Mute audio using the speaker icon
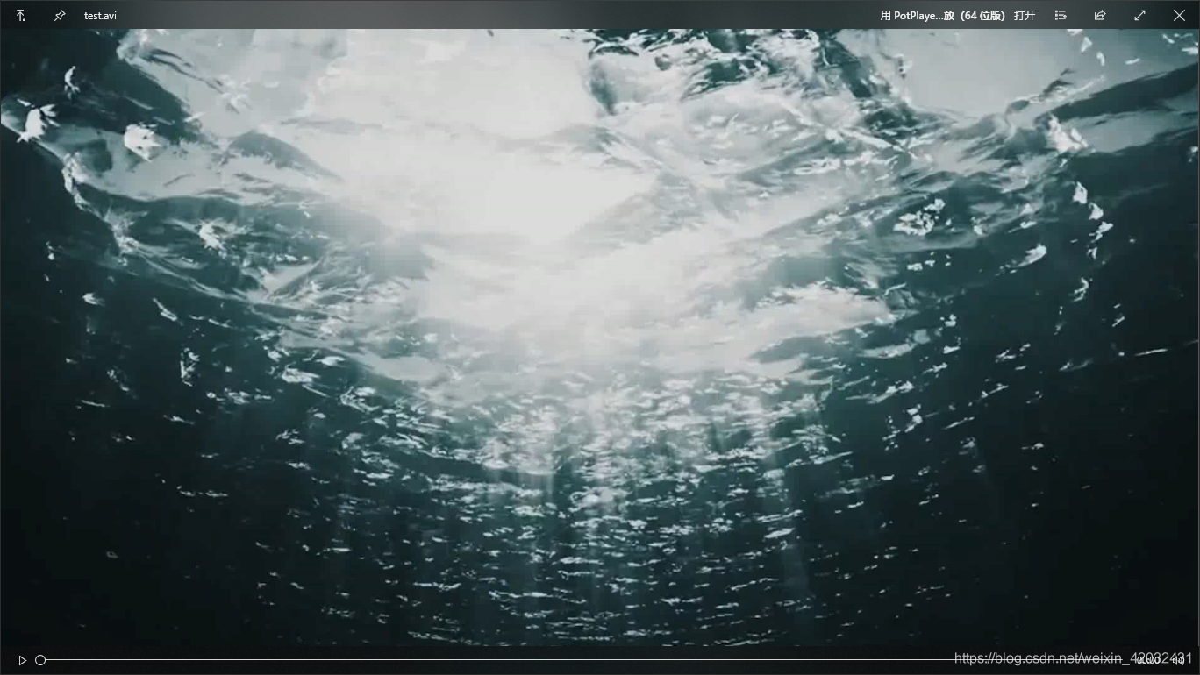Screen dimensions: 1200x675 tap(1178, 660)
